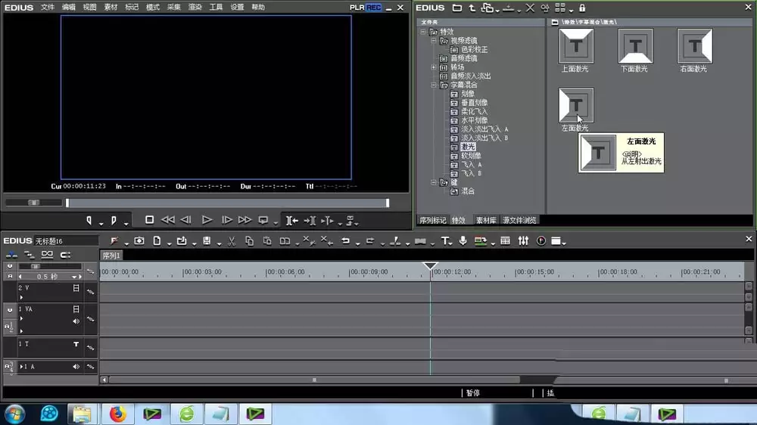Image resolution: width=757 pixels, height=425 pixels.
Task: Click the Play button in the player
Action: [x=207, y=220]
